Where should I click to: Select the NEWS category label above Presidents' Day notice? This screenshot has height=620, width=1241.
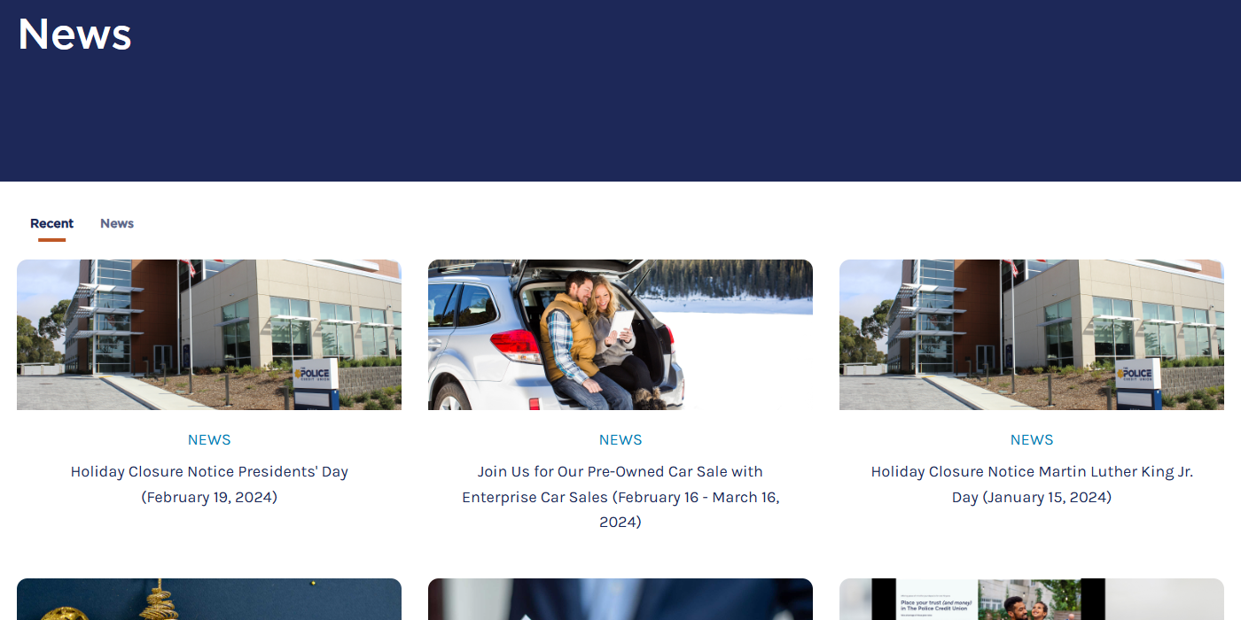(209, 440)
